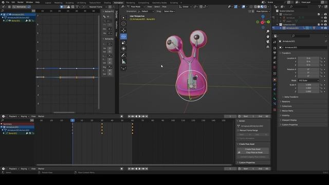Open the Render properties tab

275,48
